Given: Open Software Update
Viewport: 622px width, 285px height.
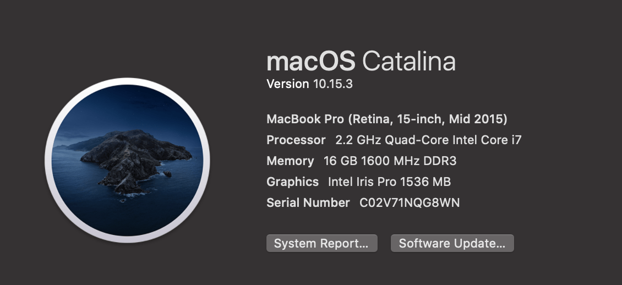Looking at the screenshot, I should (x=452, y=243).
